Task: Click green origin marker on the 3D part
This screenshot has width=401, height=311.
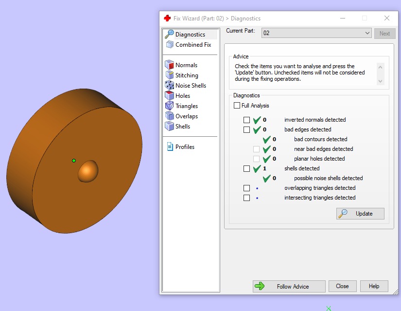Action: coord(74,161)
